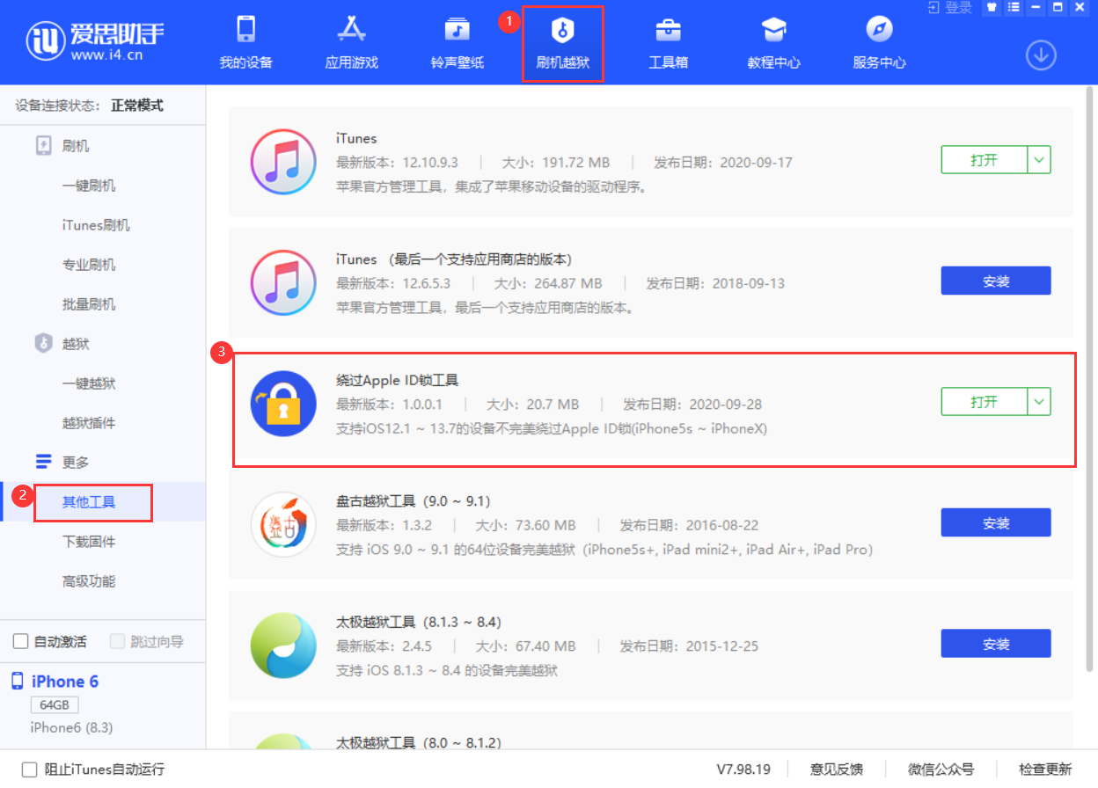Open 高级功能 in sidebar

click(89, 581)
